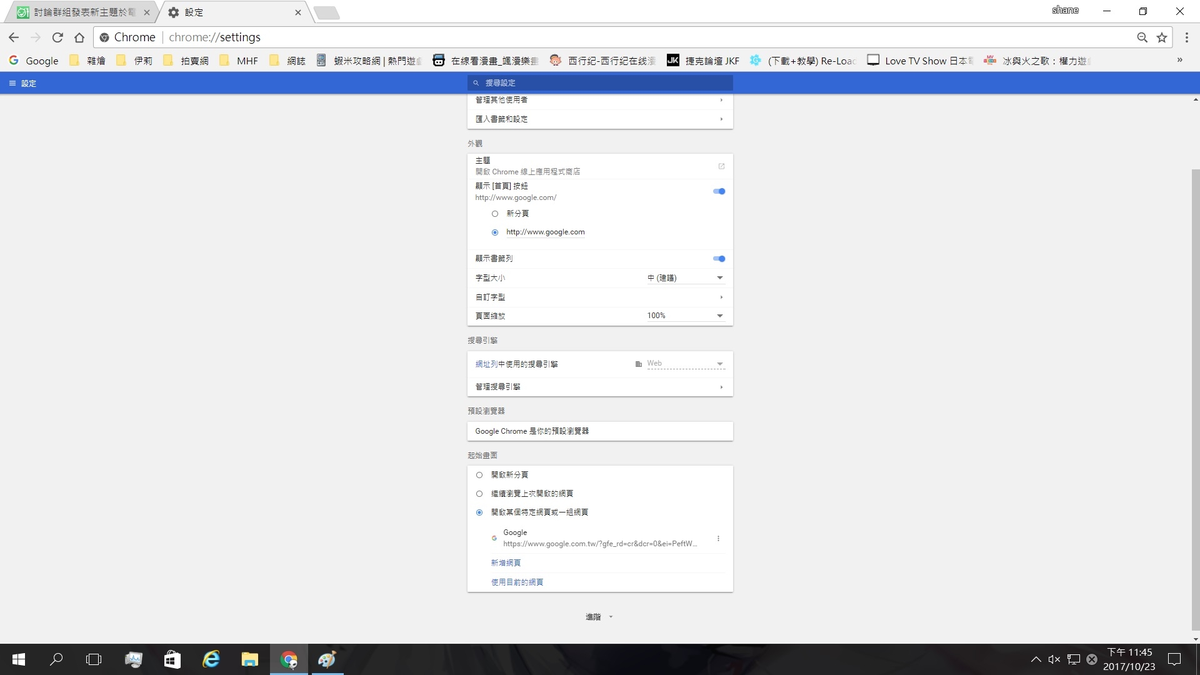Viewport: 1200px width, 675px height.
Task: Launch Internet Explorer from the taskbar
Action: click(x=211, y=659)
